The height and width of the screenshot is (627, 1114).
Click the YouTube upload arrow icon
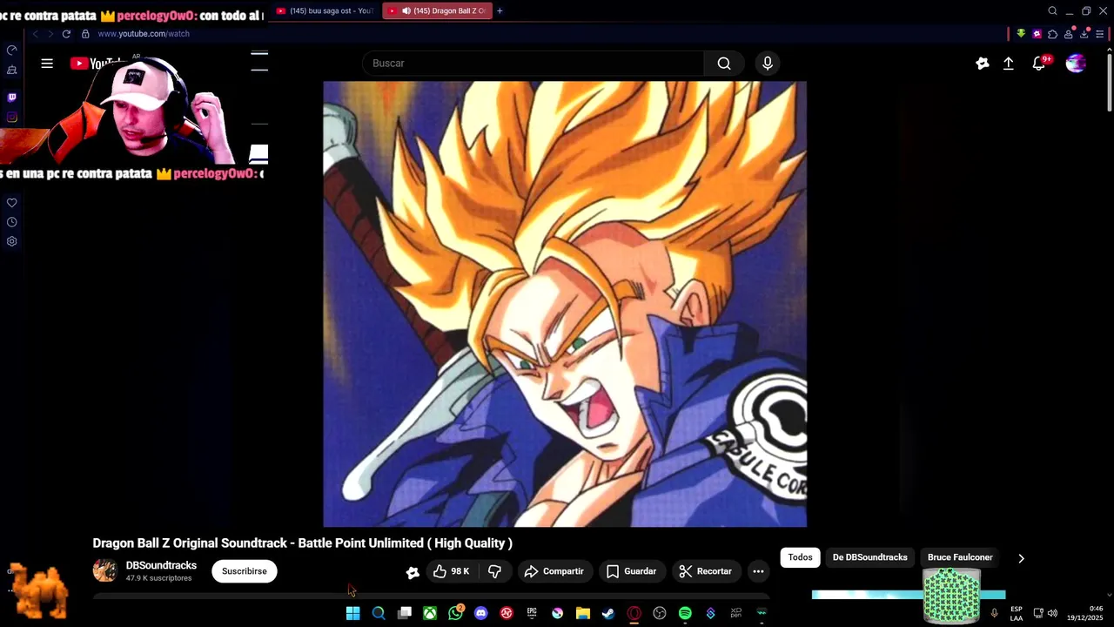(1009, 64)
